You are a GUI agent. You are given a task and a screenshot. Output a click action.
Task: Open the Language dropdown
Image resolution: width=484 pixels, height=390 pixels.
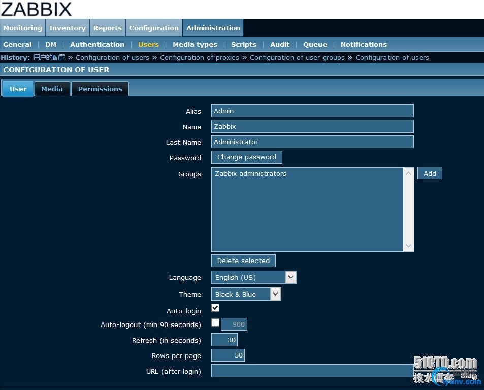pos(254,277)
